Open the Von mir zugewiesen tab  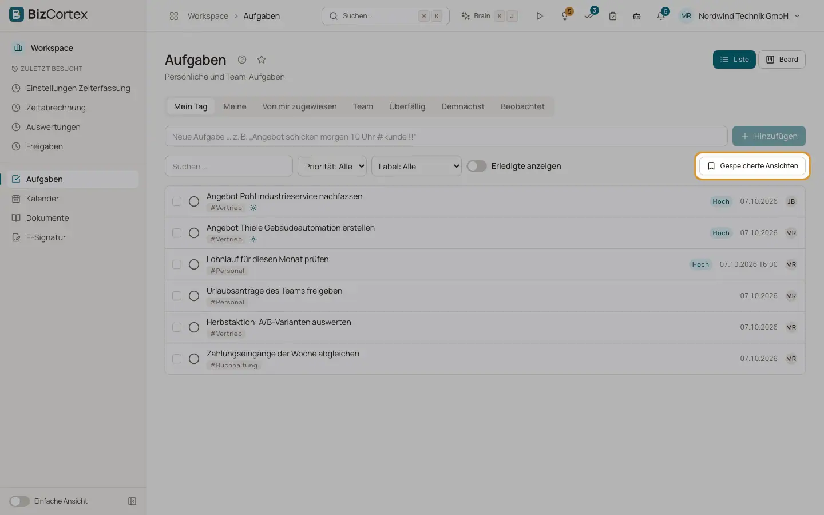299,106
